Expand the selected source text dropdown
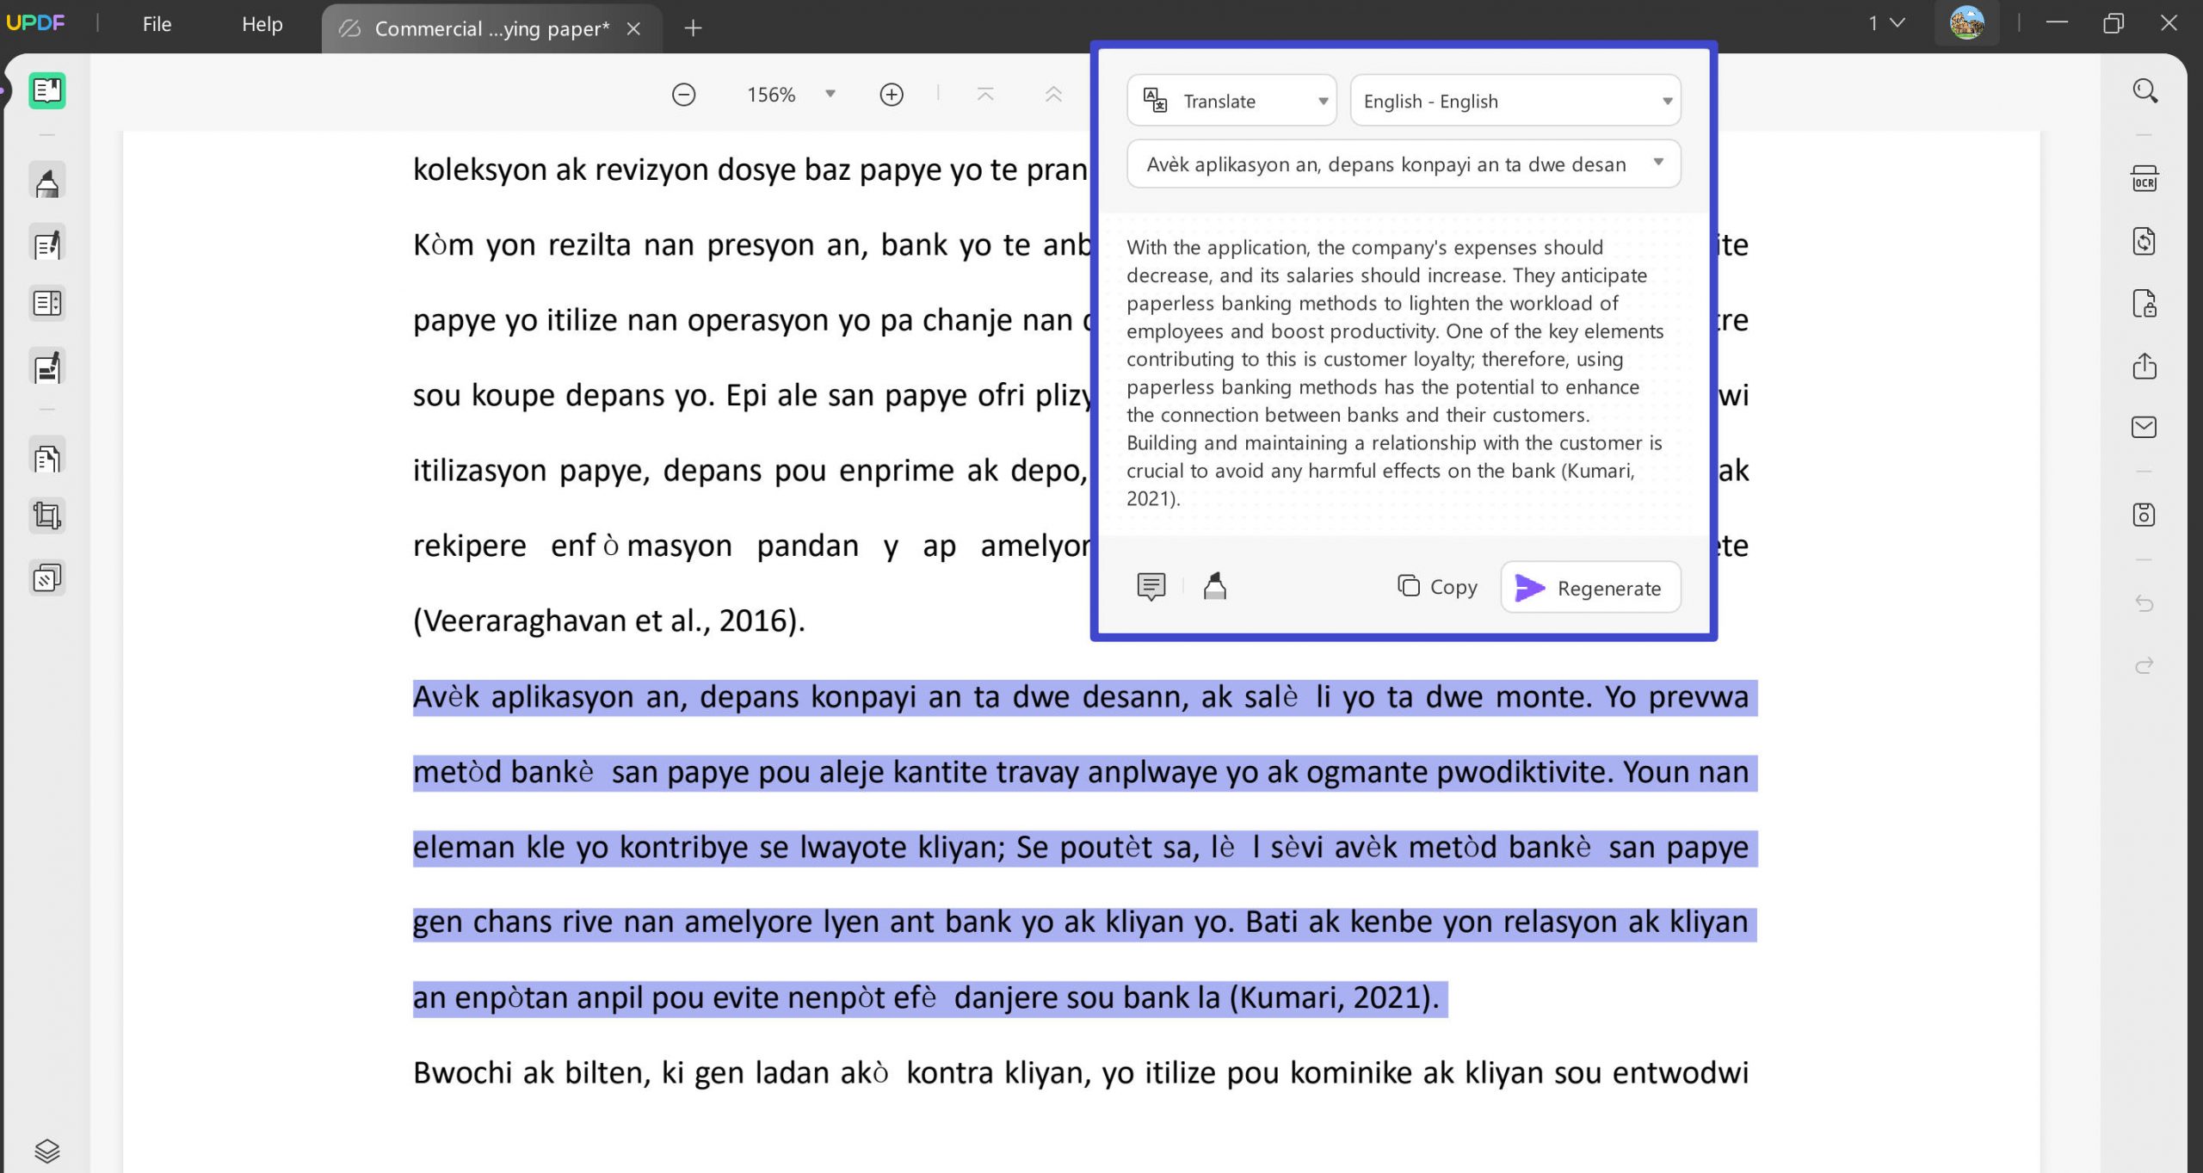This screenshot has height=1173, width=2203. tap(1404, 164)
